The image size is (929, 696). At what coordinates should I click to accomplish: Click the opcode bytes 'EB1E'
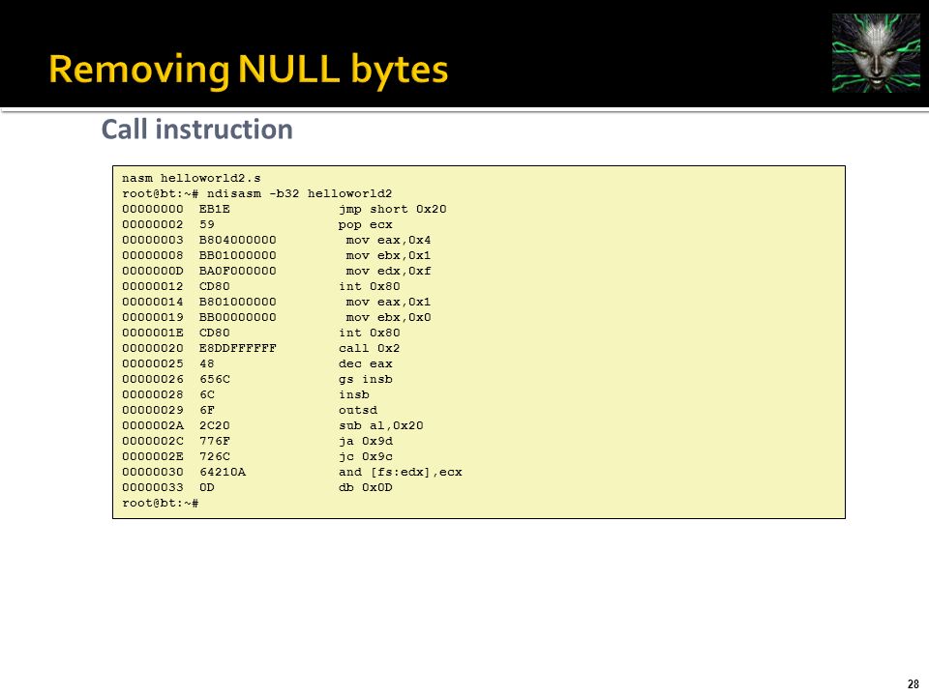[x=215, y=209]
